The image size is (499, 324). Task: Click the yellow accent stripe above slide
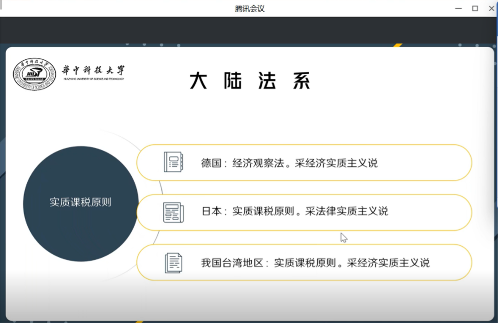point(397,45)
